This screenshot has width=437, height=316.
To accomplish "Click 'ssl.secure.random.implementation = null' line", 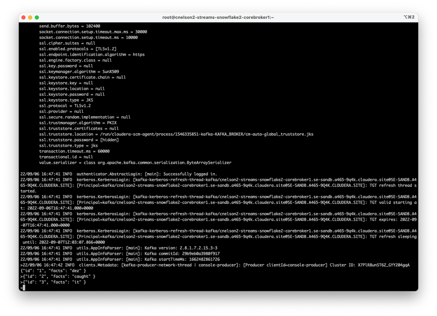I will [x=85, y=117].
